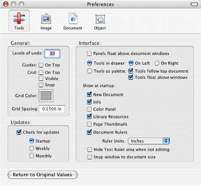Enable Color Panel at startup
Screen dimensions: 201x186
click(89, 109)
